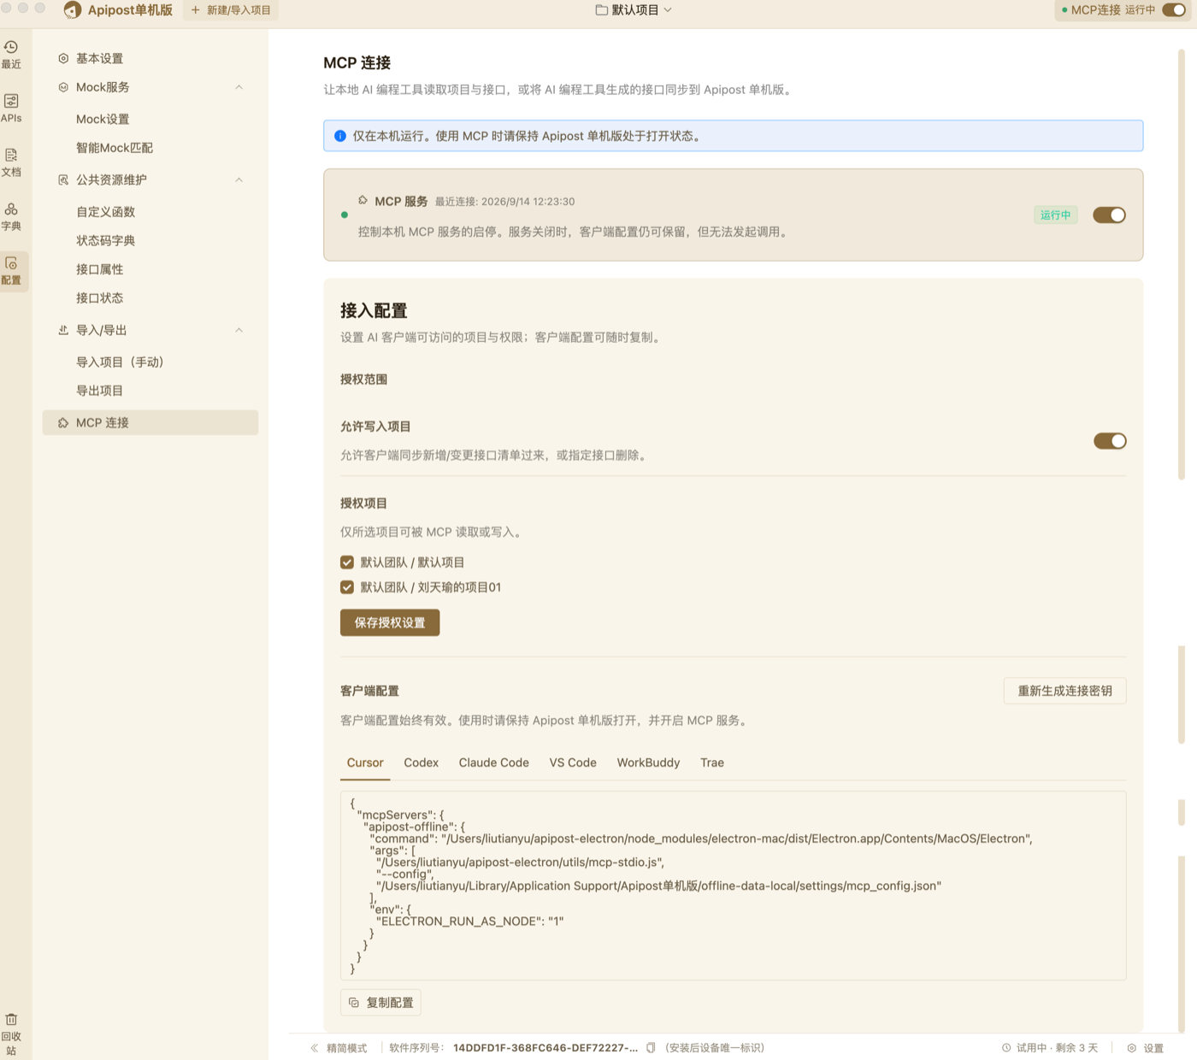Click the 基本设置 gear icon
This screenshot has height=1060, width=1197.
click(x=63, y=58)
